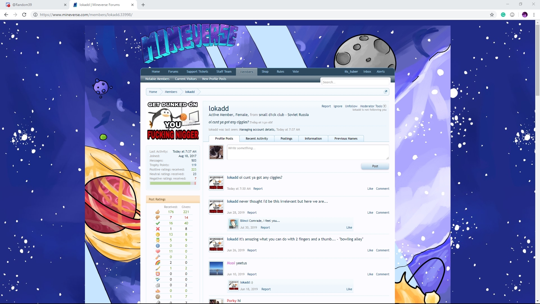The height and width of the screenshot is (304, 540).
Task: View site information icon in address bar
Action: tap(35, 15)
